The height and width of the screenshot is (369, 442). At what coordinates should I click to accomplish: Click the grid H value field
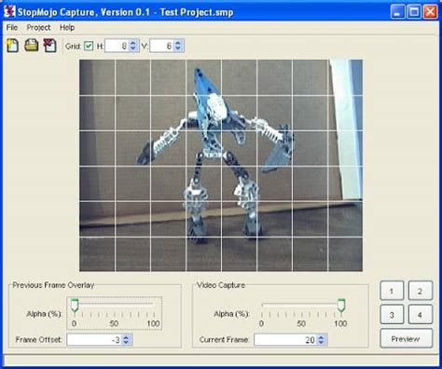[117, 46]
